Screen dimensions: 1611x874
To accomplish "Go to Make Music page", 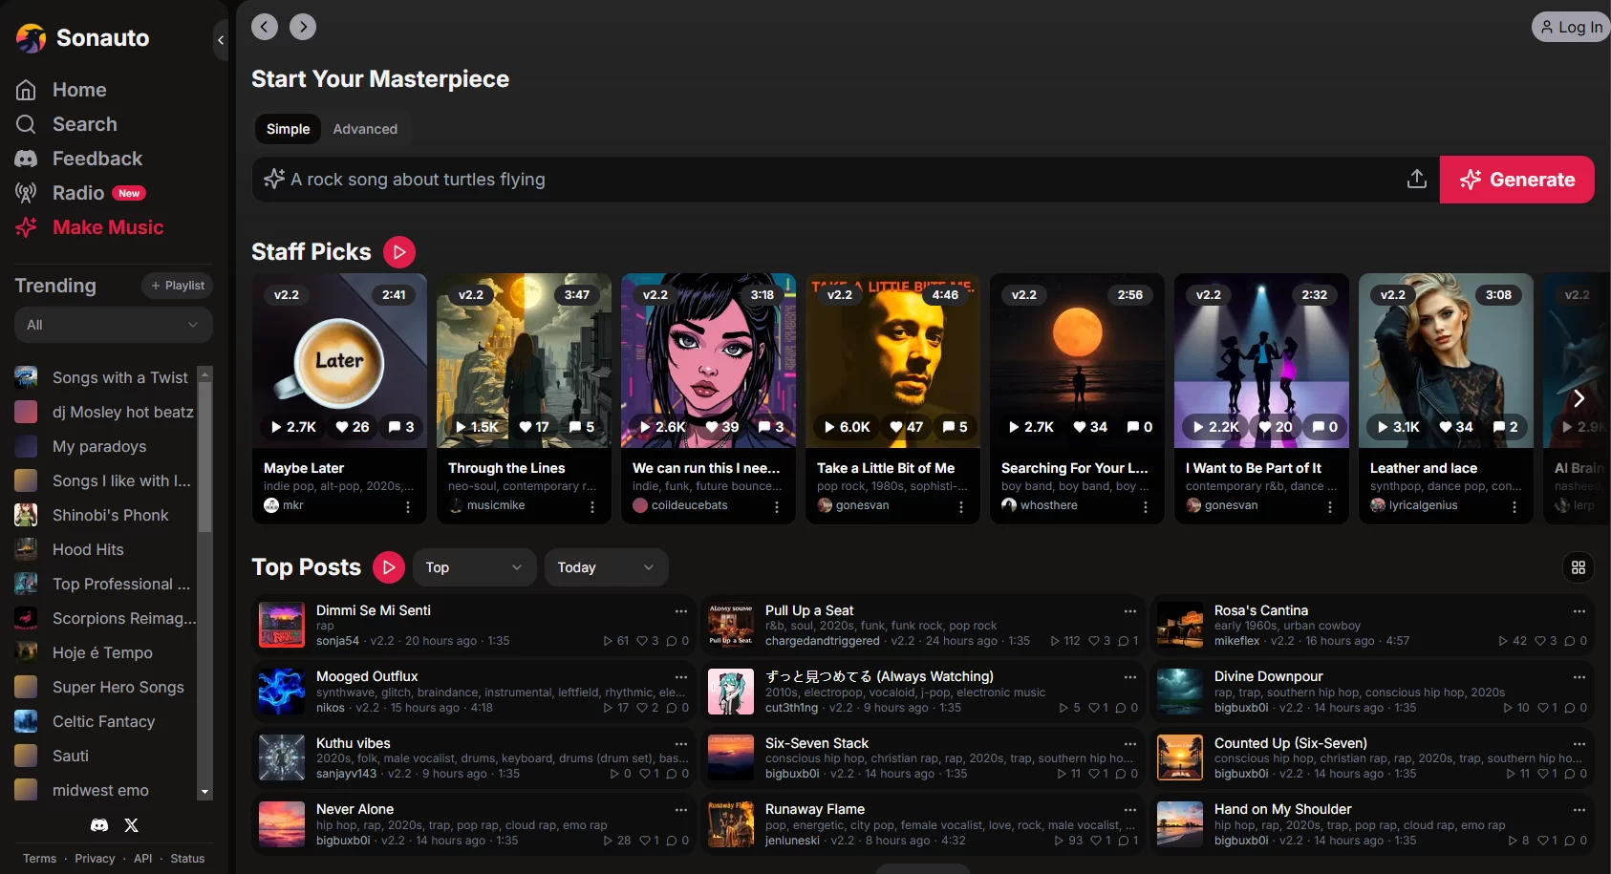I will (x=108, y=227).
